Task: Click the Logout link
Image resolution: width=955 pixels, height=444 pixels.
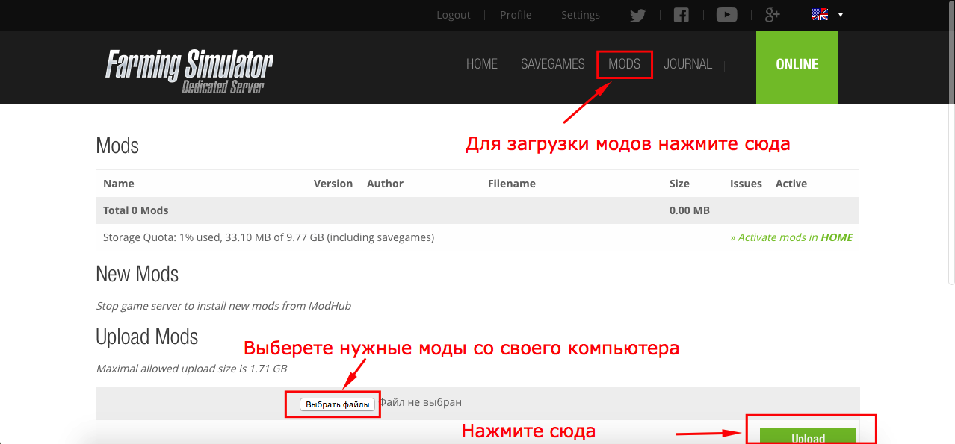Action: (454, 15)
